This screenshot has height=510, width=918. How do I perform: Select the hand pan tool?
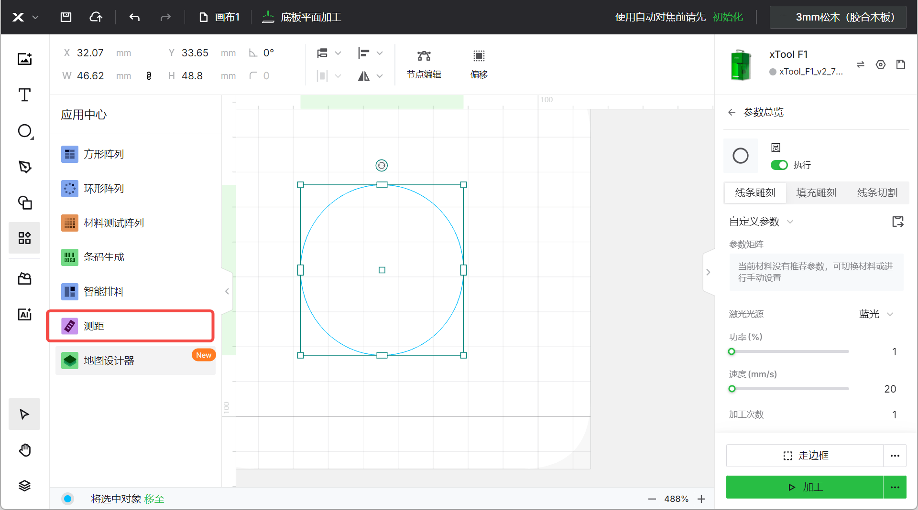coord(24,450)
